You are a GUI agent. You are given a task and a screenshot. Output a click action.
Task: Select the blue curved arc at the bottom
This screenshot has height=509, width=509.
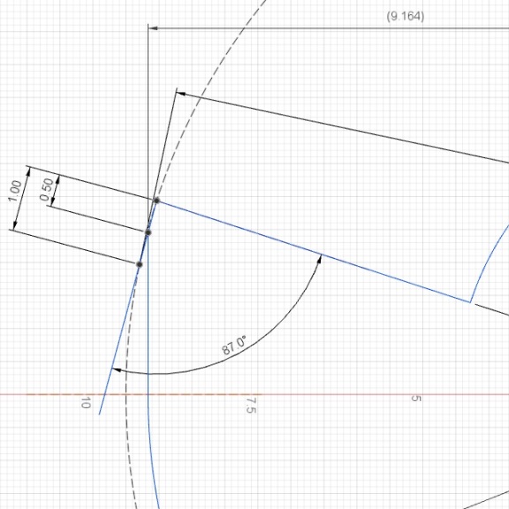(x=152, y=461)
